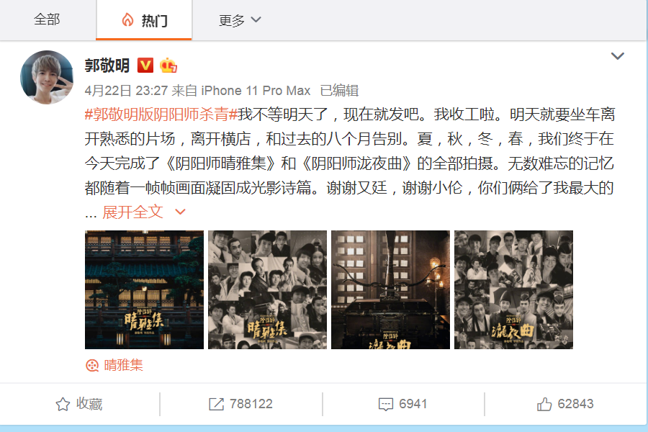Like the post with the thumbs-up icon
This screenshot has height=432, width=648.
coord(544,404)
